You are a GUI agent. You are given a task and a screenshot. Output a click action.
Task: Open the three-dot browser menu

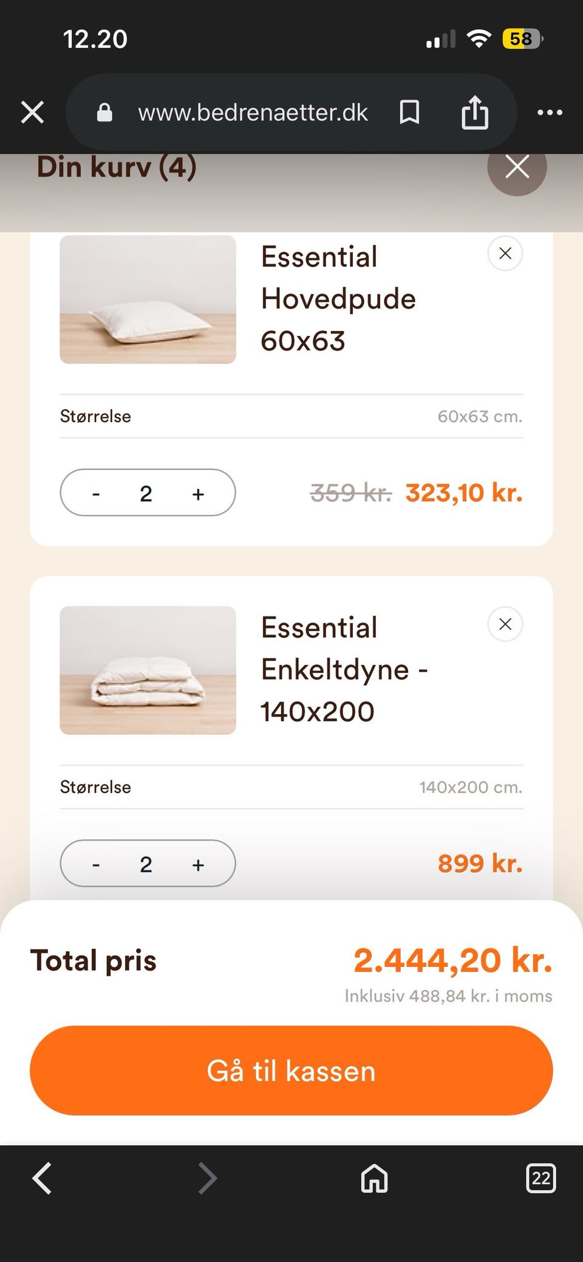pos(550,112)
